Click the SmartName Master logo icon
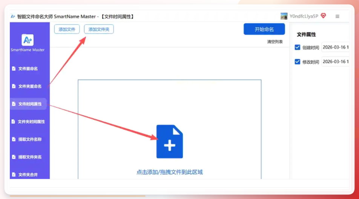Viewport: 359px width, 199px height. click(x=28, y=40)
